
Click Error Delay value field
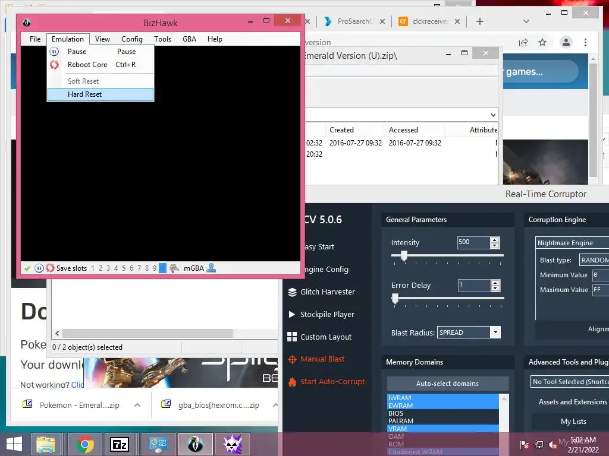(474, 286)
